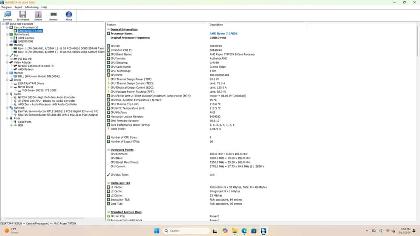Click the Save Report floppy icon
The height and width of the screenshot is (236, 420).
23,16
